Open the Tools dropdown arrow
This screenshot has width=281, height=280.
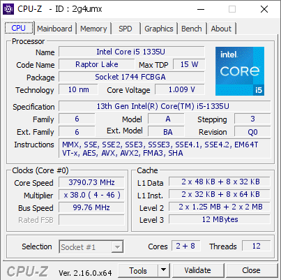164,270
